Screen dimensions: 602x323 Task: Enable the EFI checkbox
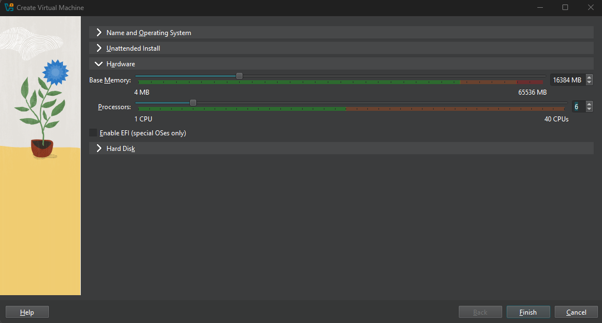pyautogui.click(x=93, y=133)
